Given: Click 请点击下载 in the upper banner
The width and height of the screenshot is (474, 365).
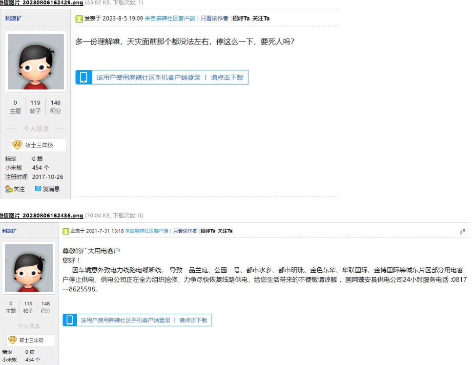Looking at the screenshot, I should tap(227, 77).
